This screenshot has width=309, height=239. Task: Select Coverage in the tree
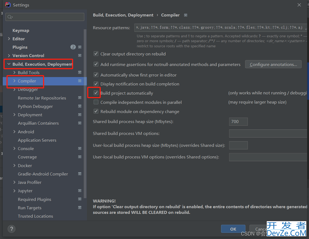tap(27, 157)
